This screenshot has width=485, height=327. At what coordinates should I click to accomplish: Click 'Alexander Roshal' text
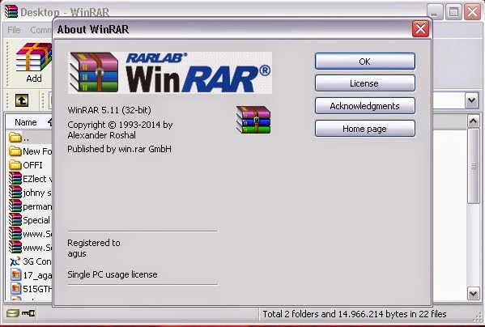[x=101, y=135]
